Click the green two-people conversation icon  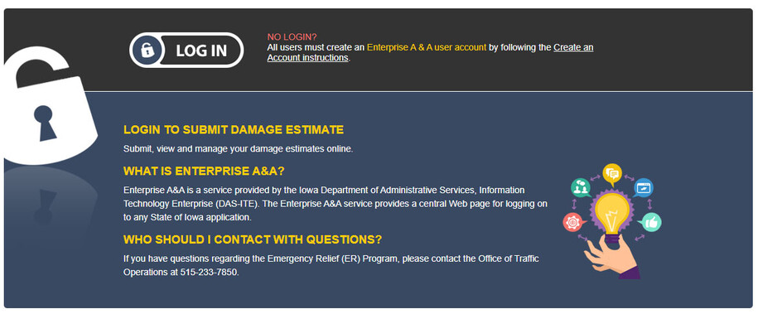pyautogui.click(x=581, y=188)
